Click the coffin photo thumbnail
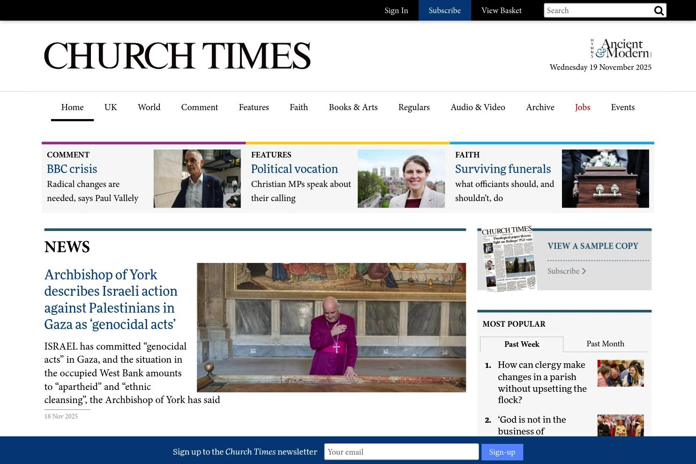 [606, 179]
